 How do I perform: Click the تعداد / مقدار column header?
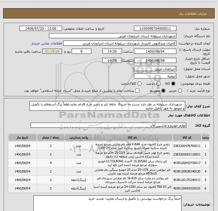51,137
